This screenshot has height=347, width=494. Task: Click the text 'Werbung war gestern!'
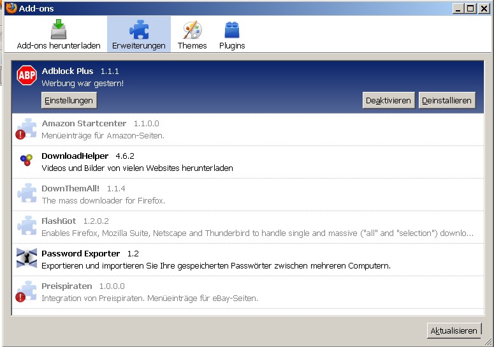82,83
